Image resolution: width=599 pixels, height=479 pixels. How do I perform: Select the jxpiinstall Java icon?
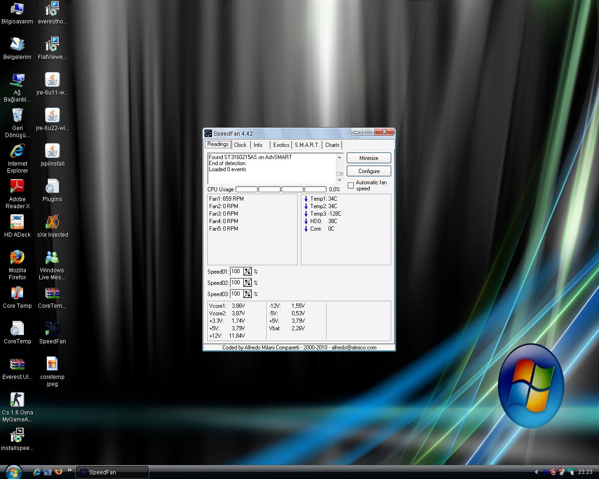point(52,155)
